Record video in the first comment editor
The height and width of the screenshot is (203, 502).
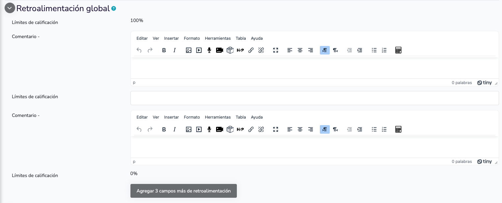coord(220,50)
